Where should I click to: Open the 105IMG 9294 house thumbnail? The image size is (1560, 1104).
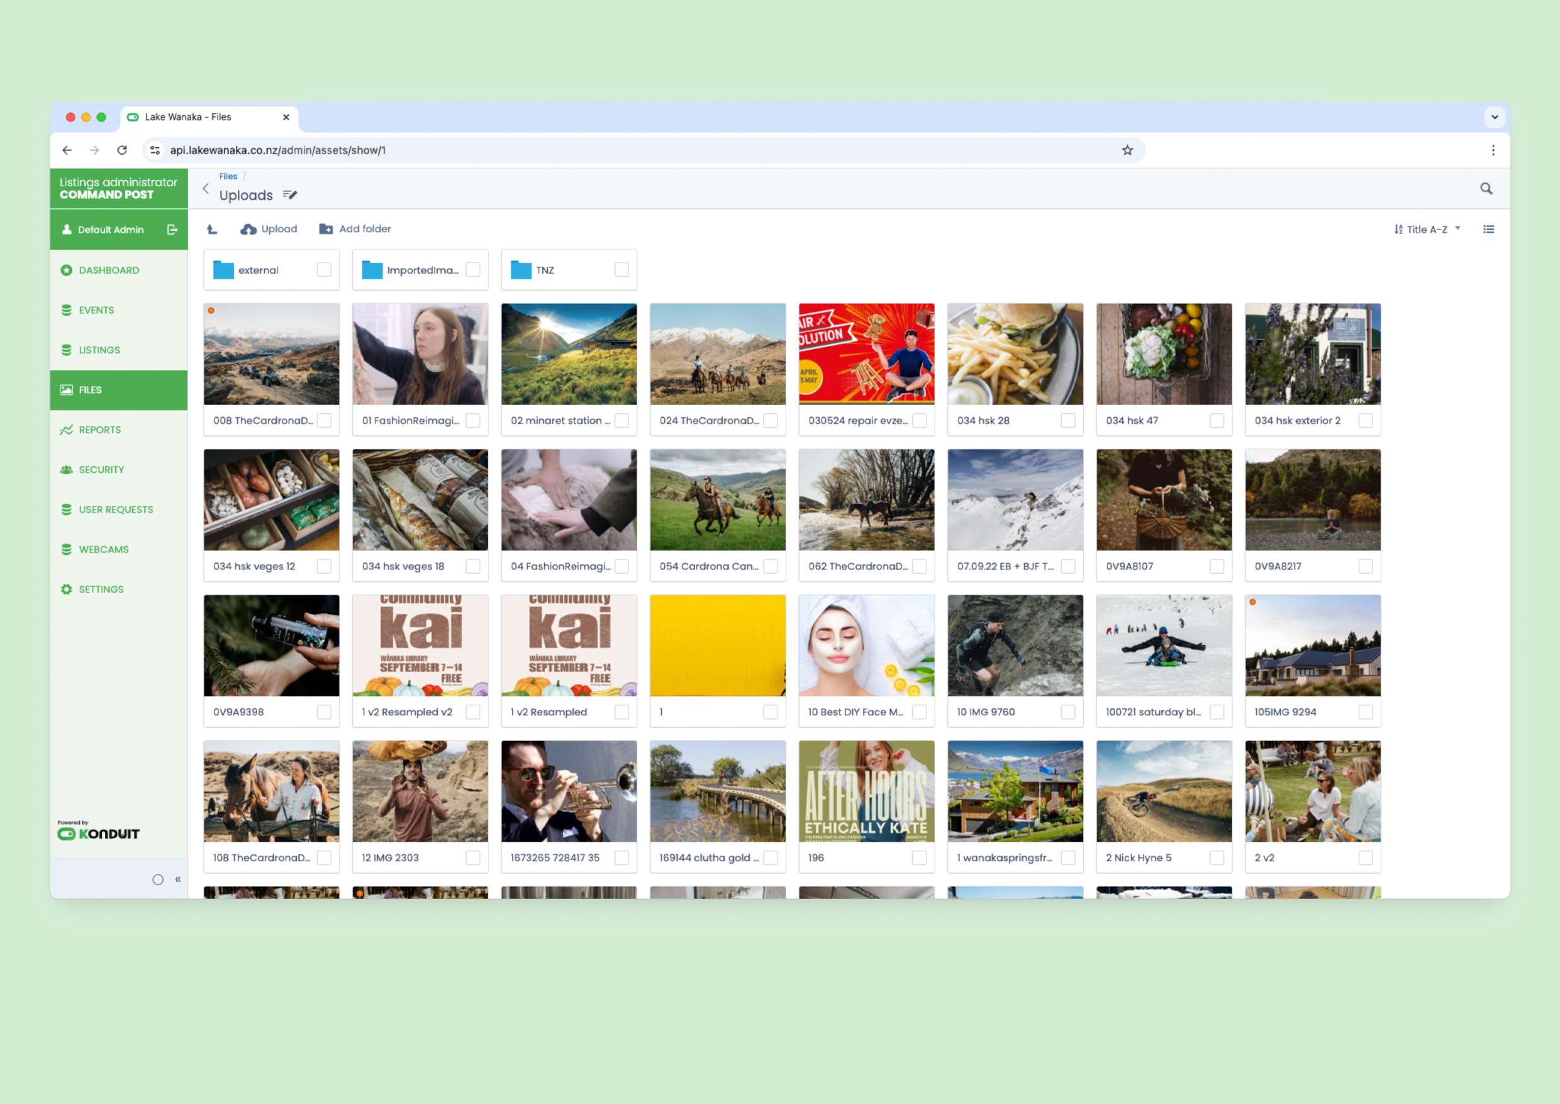(x=1313, y=646)
